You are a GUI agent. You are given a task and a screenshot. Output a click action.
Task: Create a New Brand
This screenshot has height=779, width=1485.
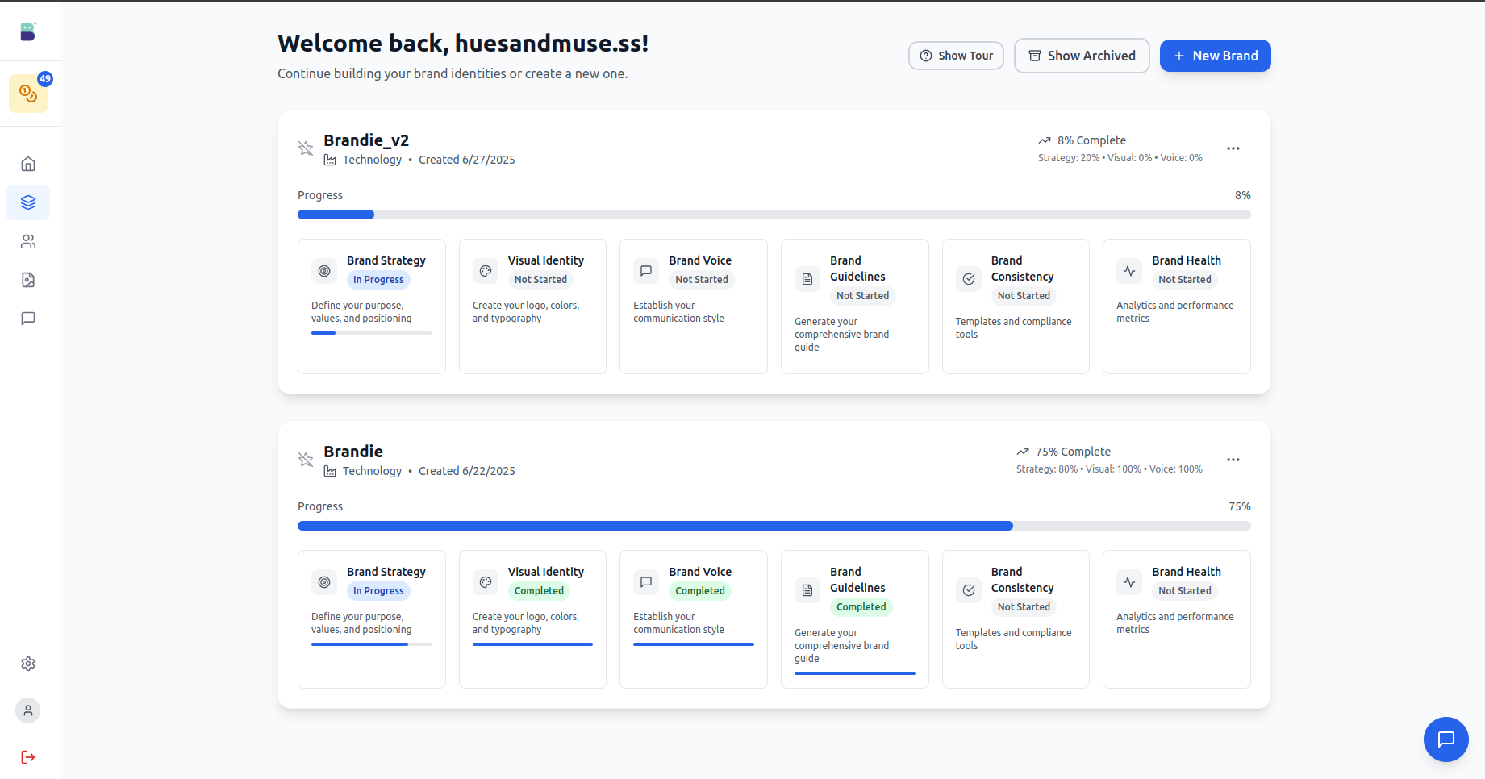click(x=1216, y=56)
